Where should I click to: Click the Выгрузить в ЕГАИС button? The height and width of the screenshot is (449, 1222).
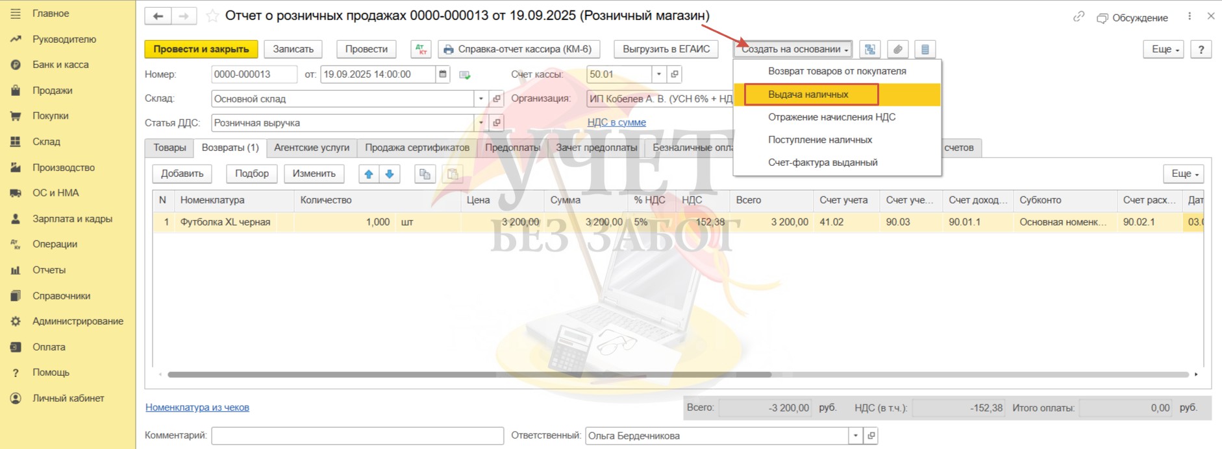[666, 49]
